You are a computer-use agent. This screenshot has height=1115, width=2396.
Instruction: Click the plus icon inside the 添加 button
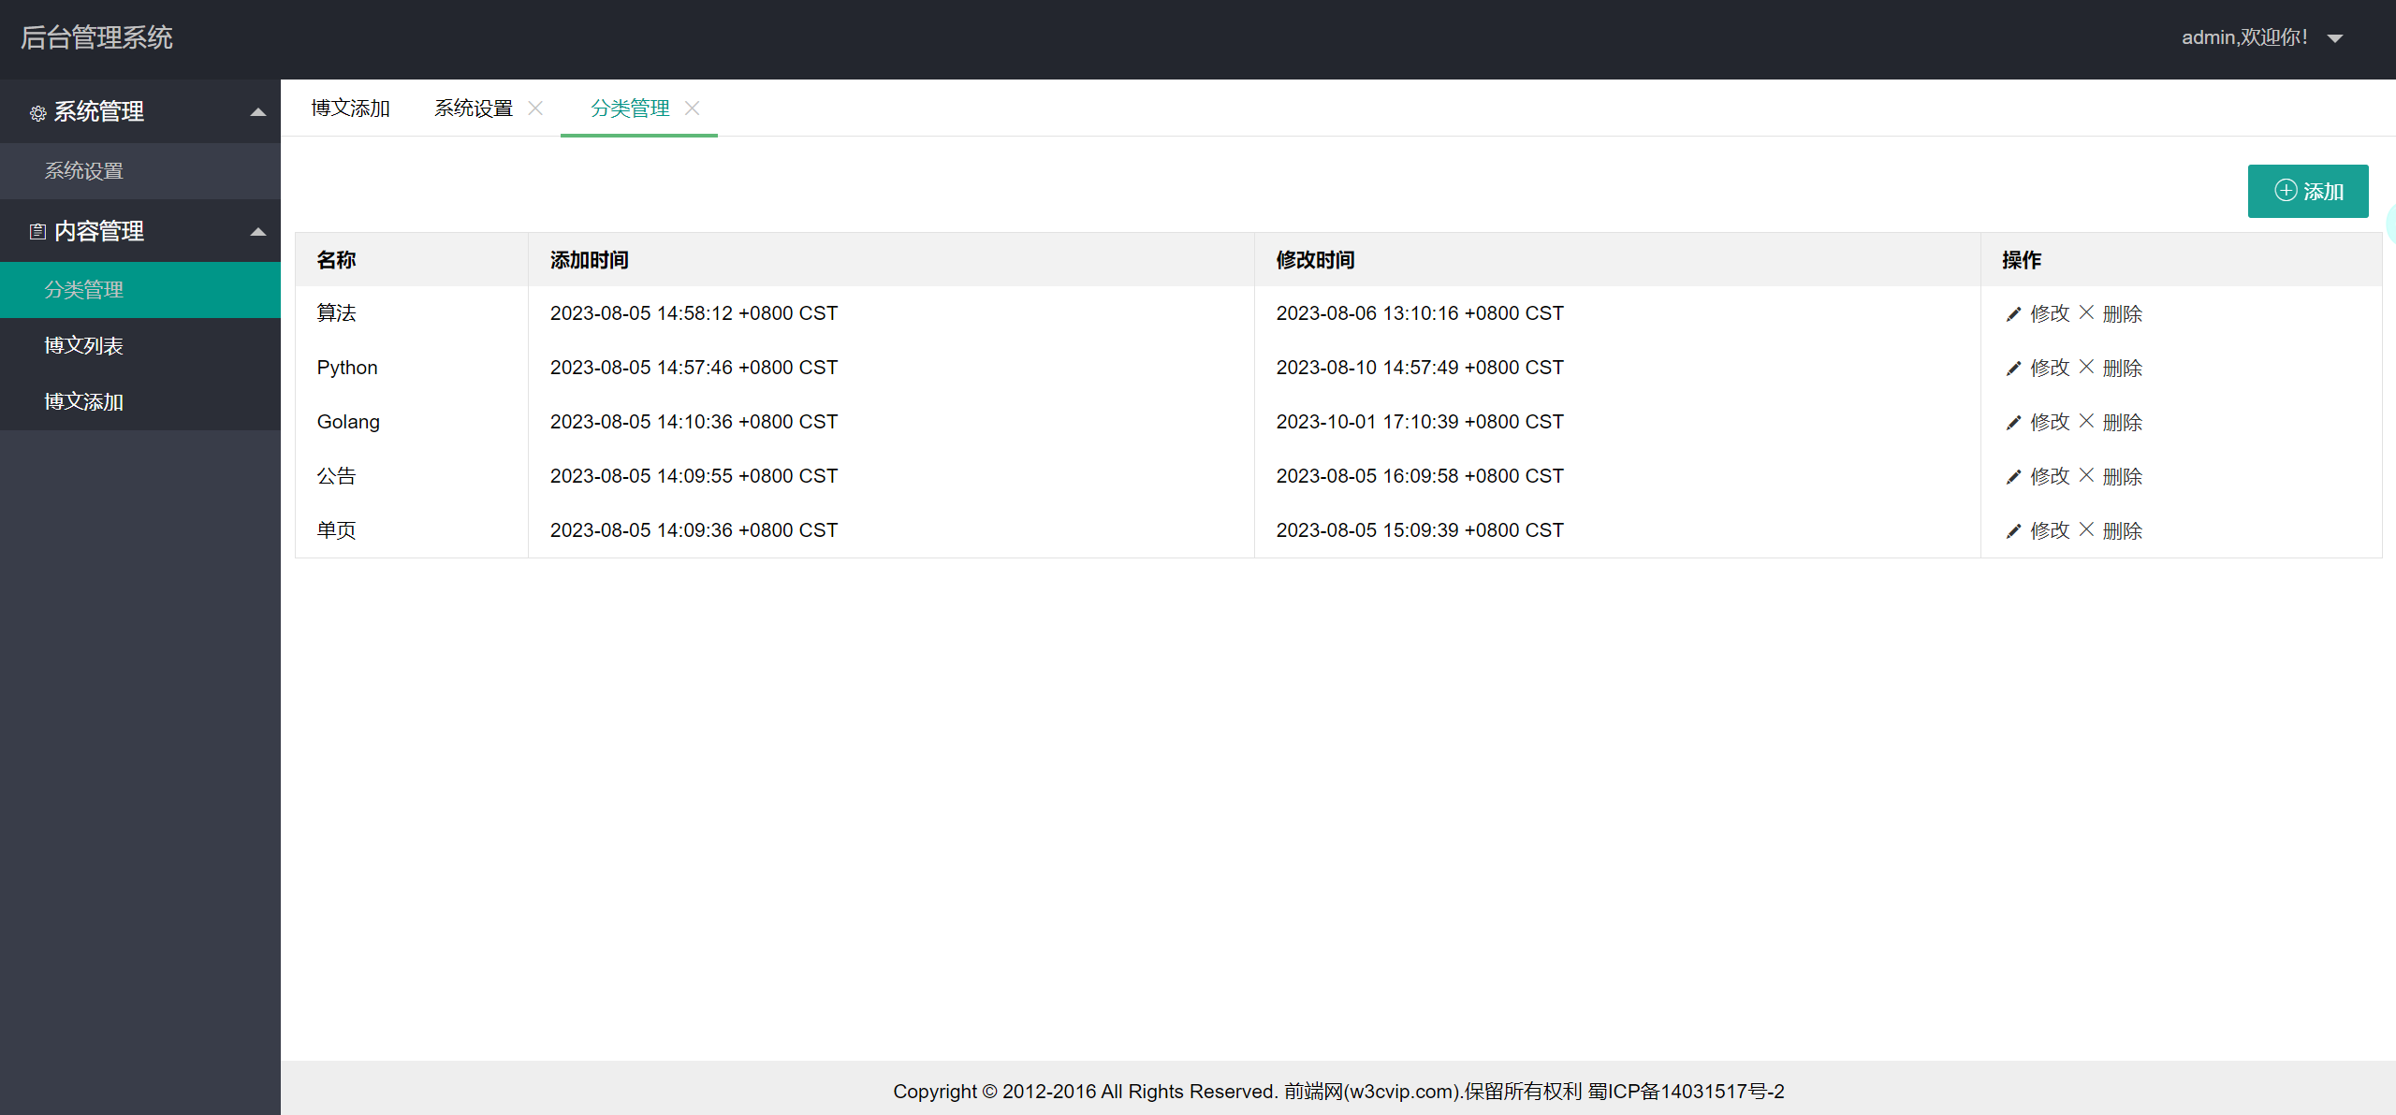[x=2286, y=191]
